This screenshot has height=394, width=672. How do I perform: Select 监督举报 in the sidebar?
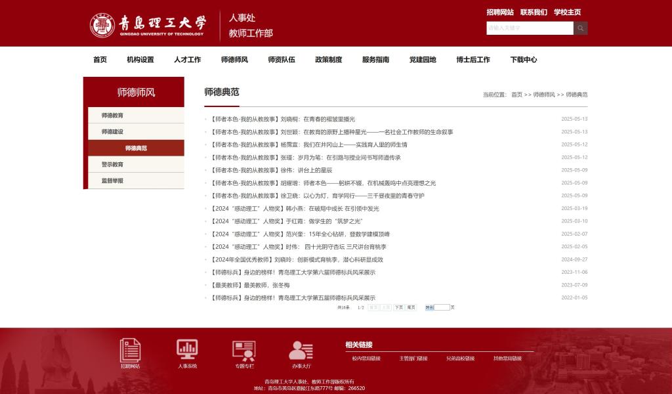136,181
